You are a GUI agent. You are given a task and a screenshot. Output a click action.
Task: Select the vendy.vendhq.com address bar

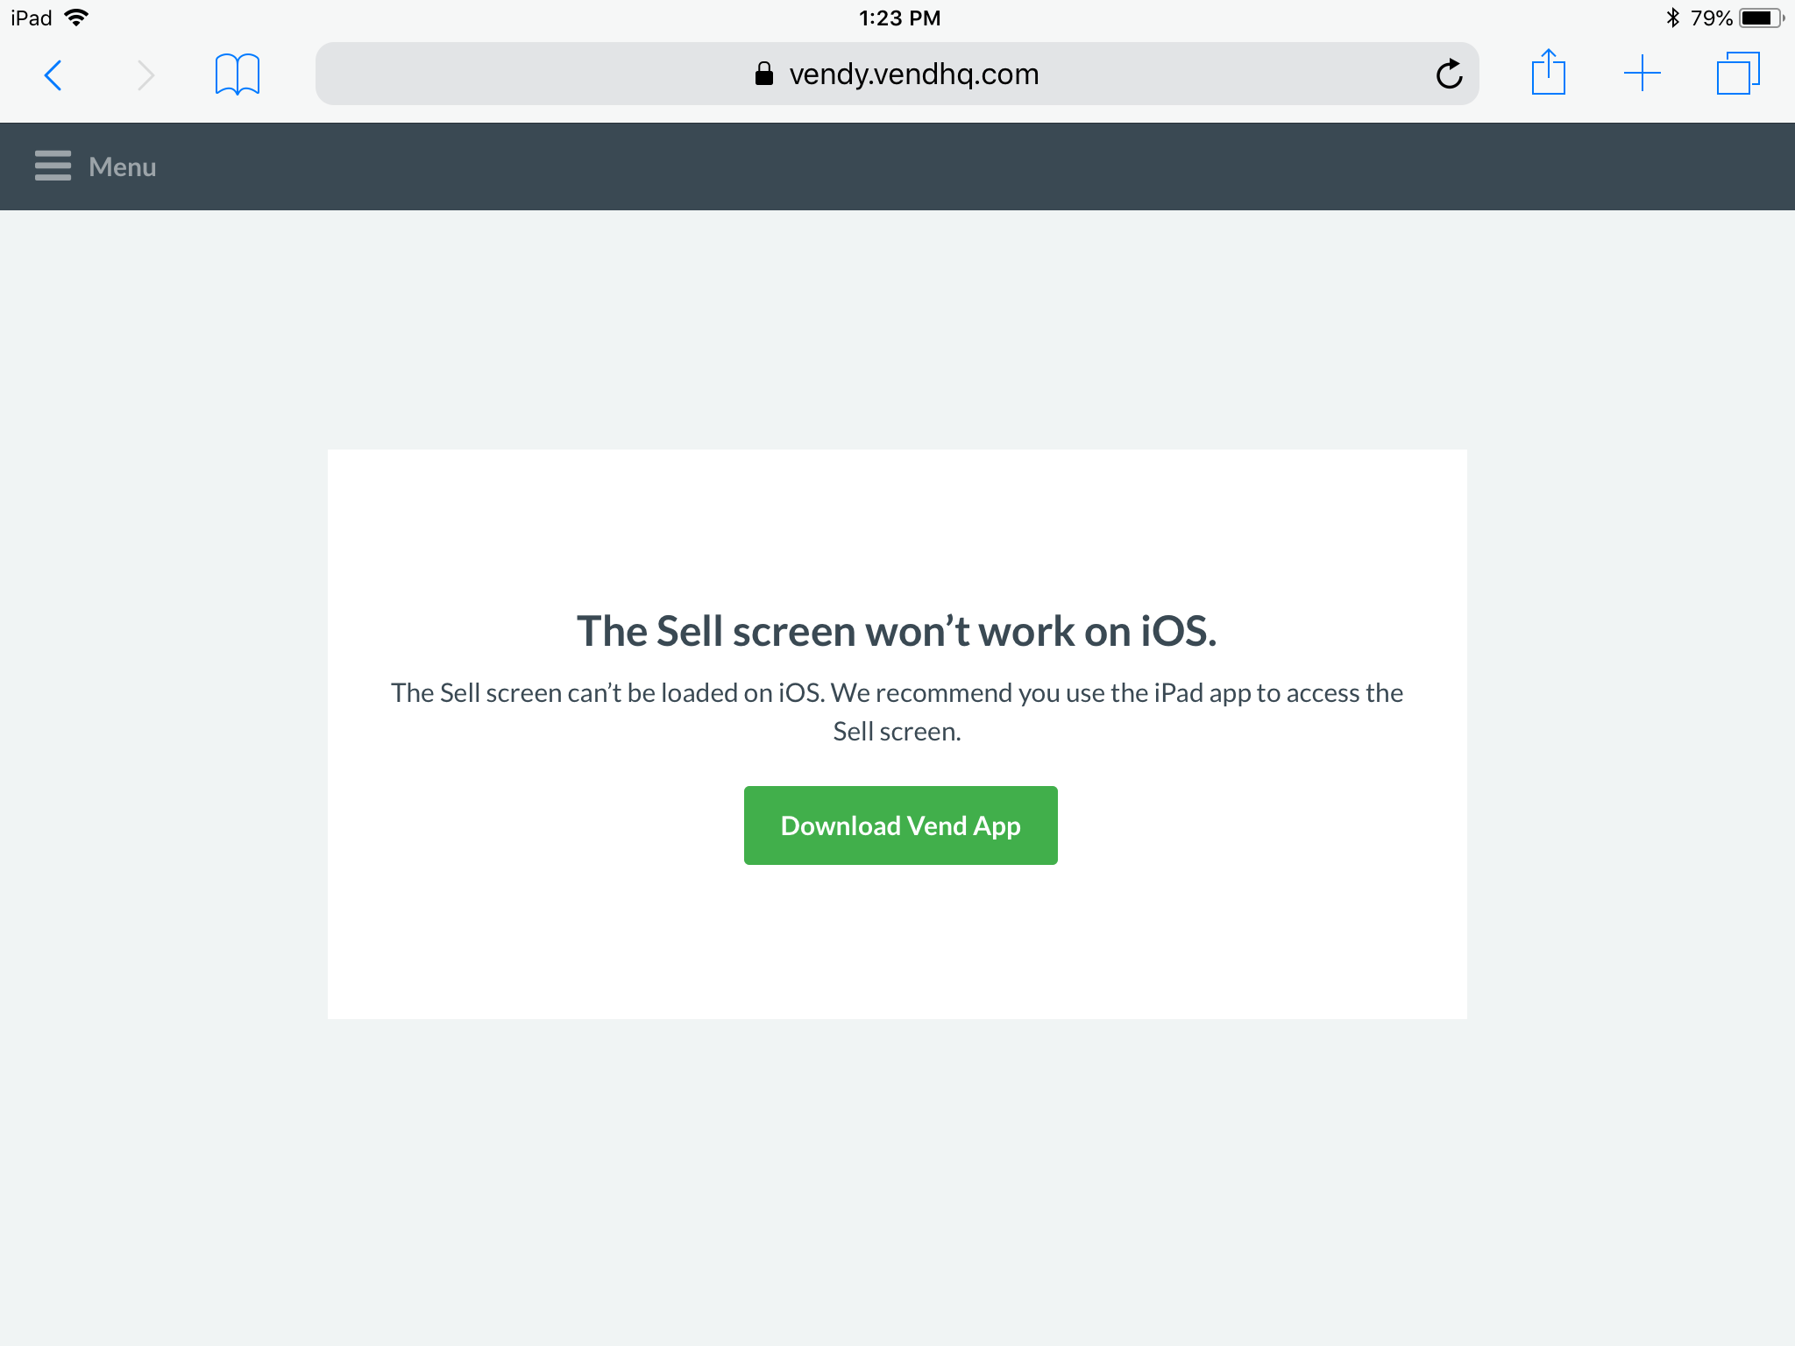897,74
